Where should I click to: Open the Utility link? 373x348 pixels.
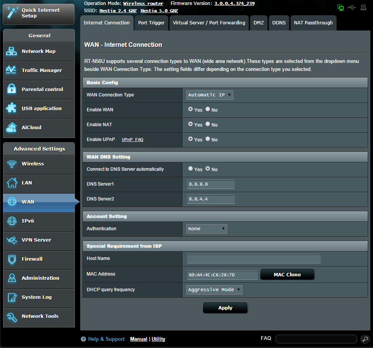coord(158,339)
